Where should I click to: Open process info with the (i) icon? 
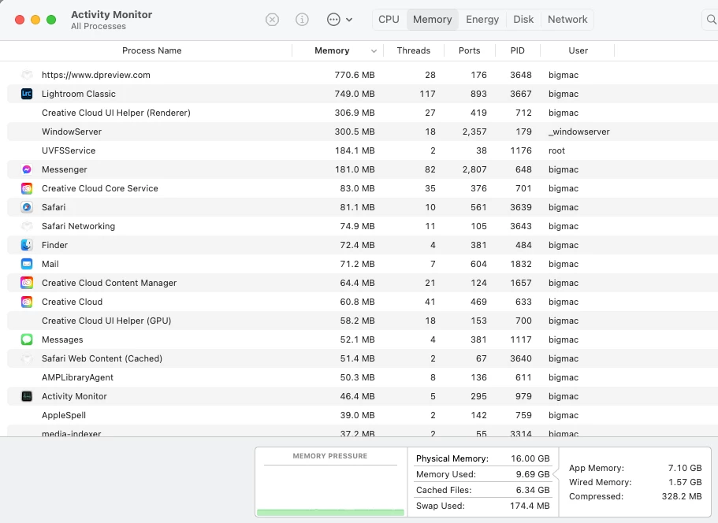tap(302, 20)
